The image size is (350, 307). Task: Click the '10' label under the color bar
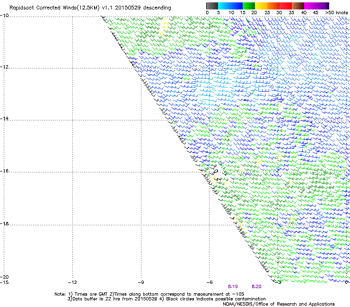tap(231, 13)
